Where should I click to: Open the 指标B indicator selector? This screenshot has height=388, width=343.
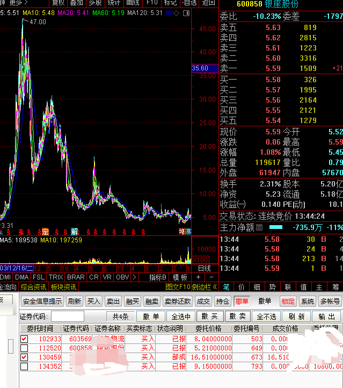coord(158,277)
